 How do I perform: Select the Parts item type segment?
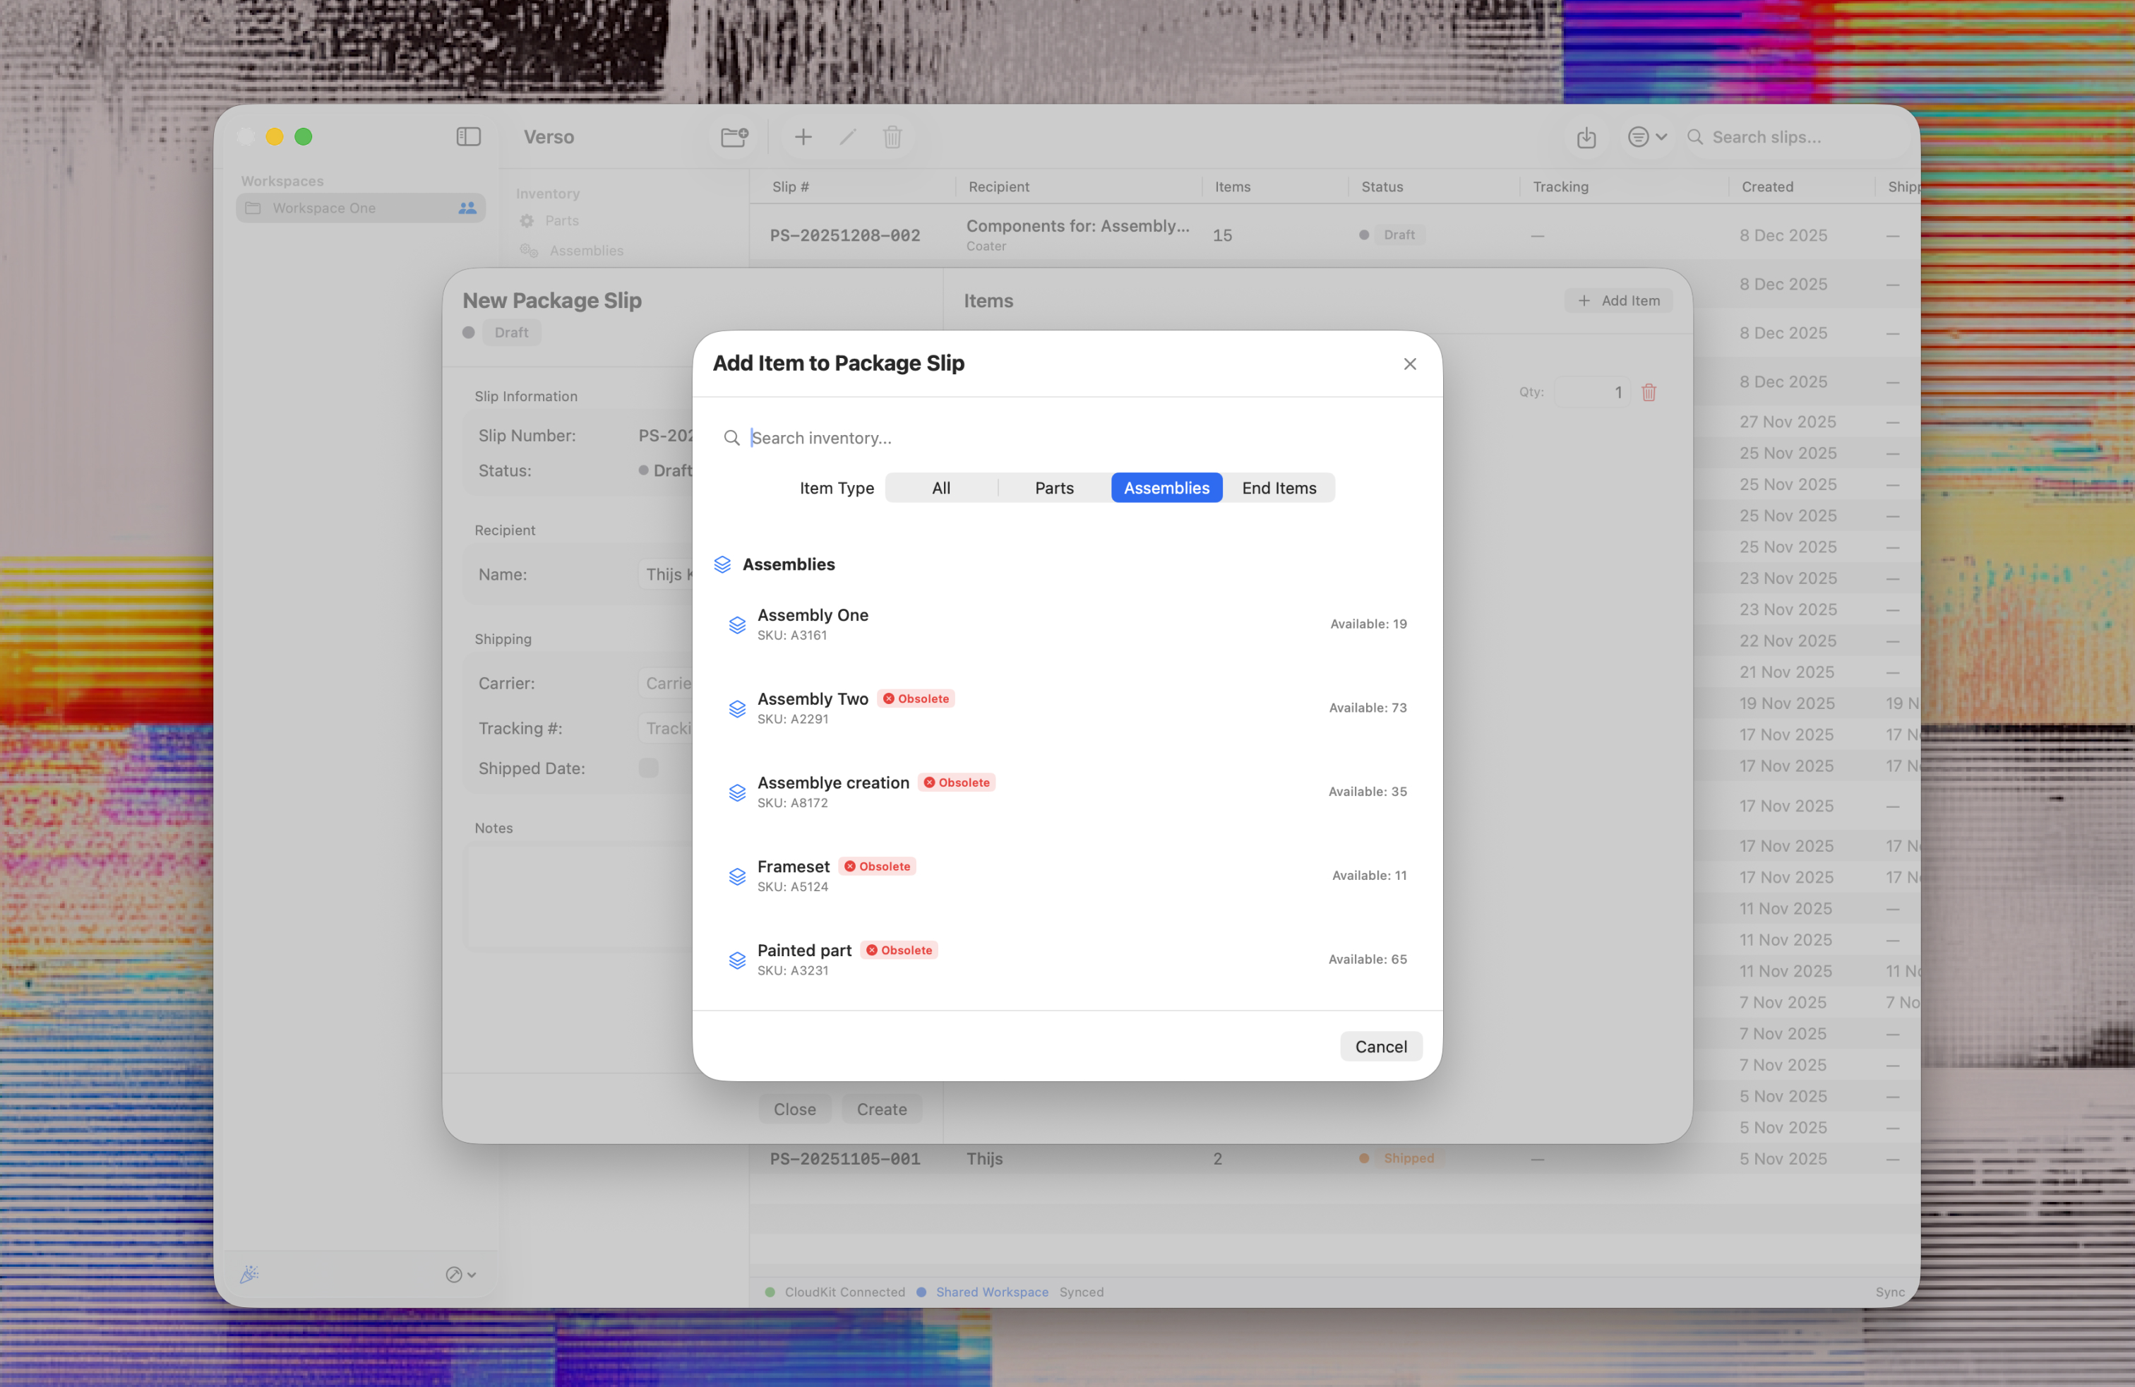tap(1053, 488)
